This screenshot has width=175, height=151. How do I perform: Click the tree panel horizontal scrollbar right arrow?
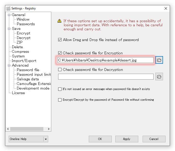click(x=49, y=129)
